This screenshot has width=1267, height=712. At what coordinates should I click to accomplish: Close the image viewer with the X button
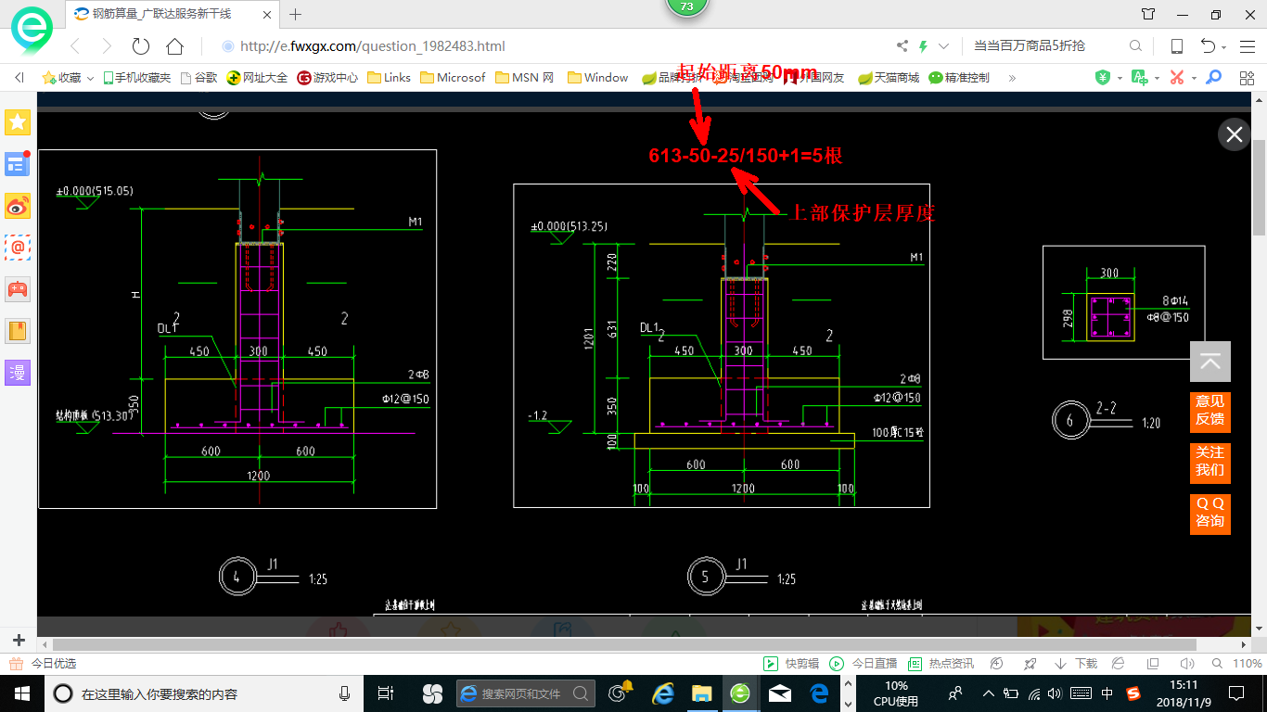pyautogui.click(x=1234, y=134)
